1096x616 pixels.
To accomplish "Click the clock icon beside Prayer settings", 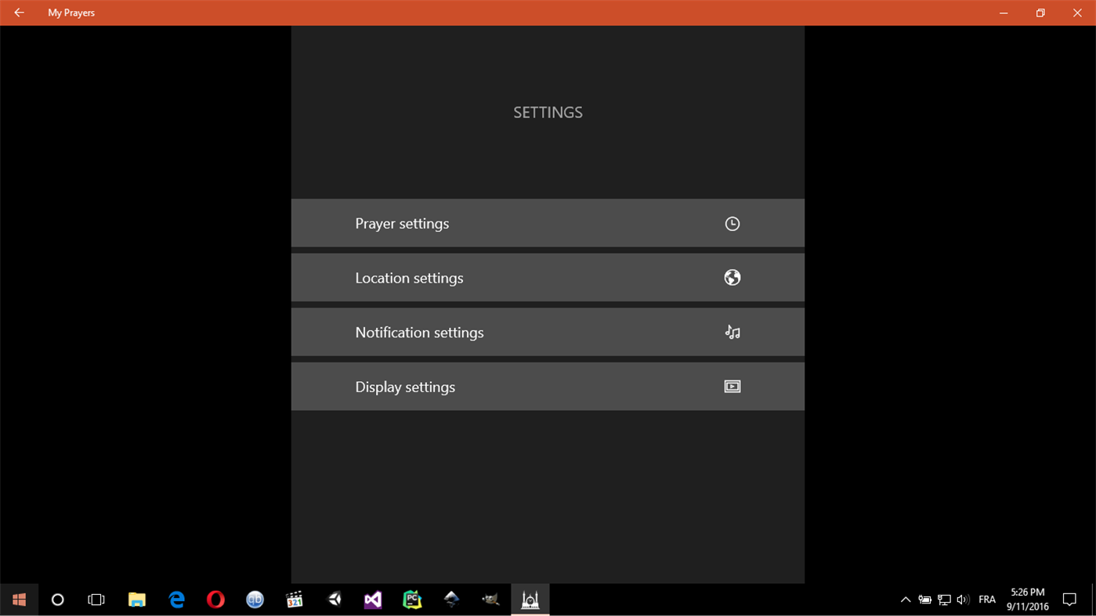I will tap(732, 223).
